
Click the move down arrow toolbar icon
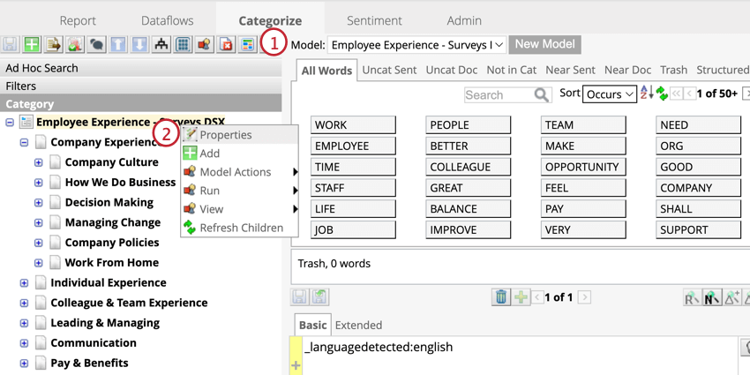139,44
